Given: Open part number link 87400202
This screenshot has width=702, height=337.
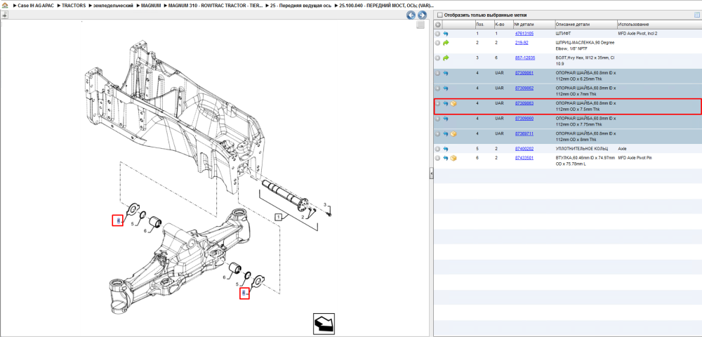Looking at the screenshot, I should point(524,148).
